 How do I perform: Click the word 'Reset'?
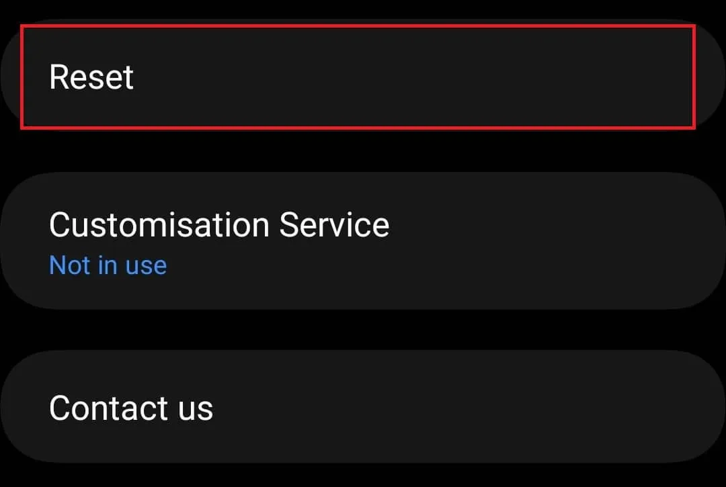click(91, 77)
